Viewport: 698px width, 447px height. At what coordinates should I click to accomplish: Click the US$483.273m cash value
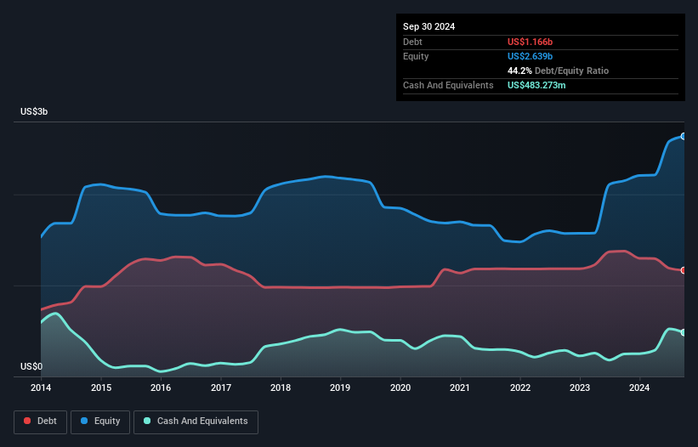pos(536,85)
